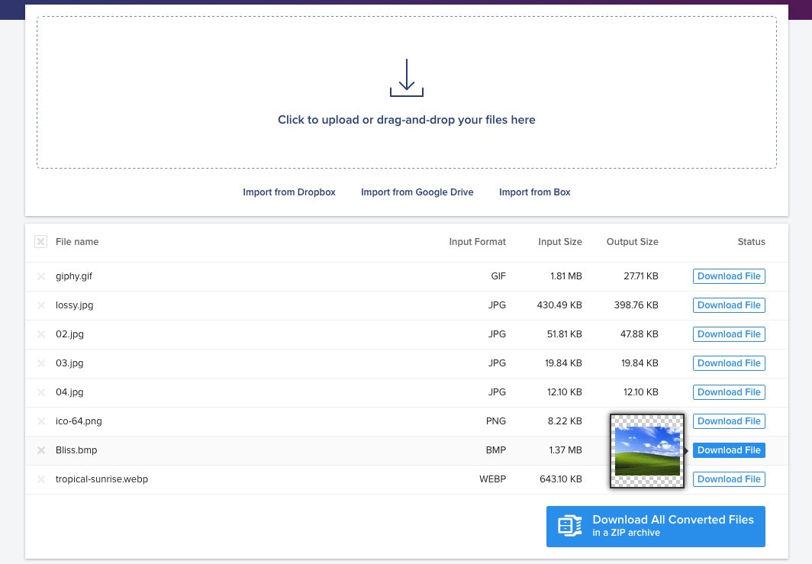The width and height of the screenshot is (812, 564).
Task: Download the converted giphy.gif file
Action: coord(729,276)
